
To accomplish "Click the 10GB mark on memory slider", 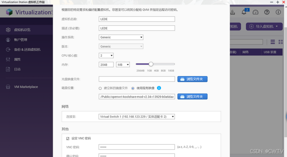I will click(171, 71).
